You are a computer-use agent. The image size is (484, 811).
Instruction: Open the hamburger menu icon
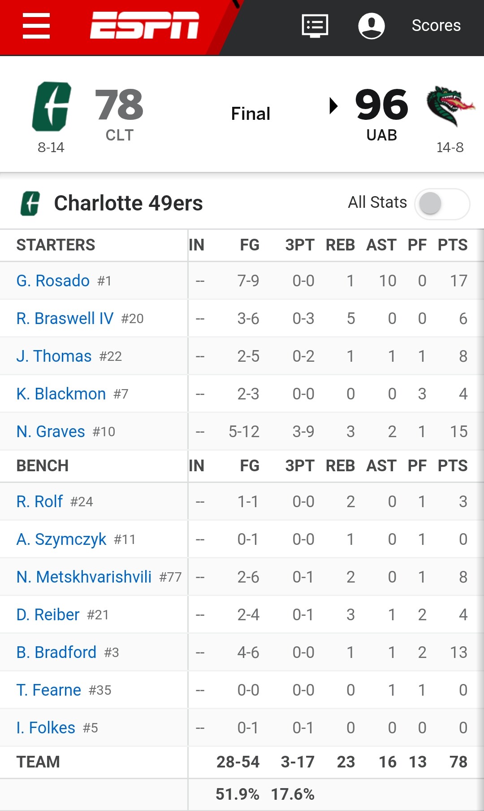click(x=36, y=26)
